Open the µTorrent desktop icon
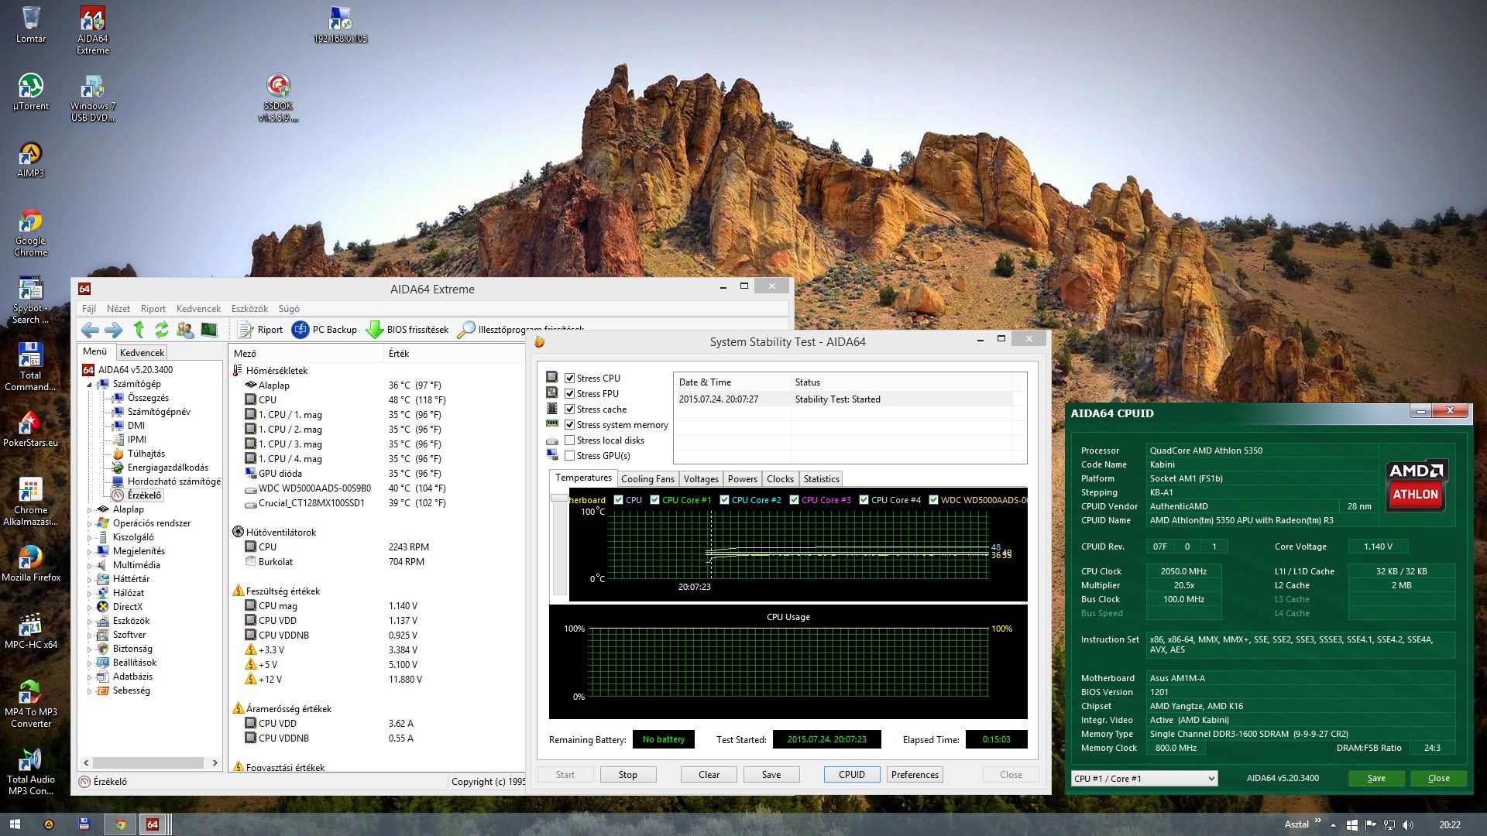This screenshot has height=836, width=1487. (31, 92)
